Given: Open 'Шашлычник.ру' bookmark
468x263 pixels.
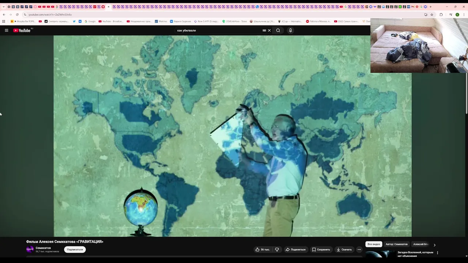Looking at the screenshot, I should pyautogui.click(x=262, y=21).
